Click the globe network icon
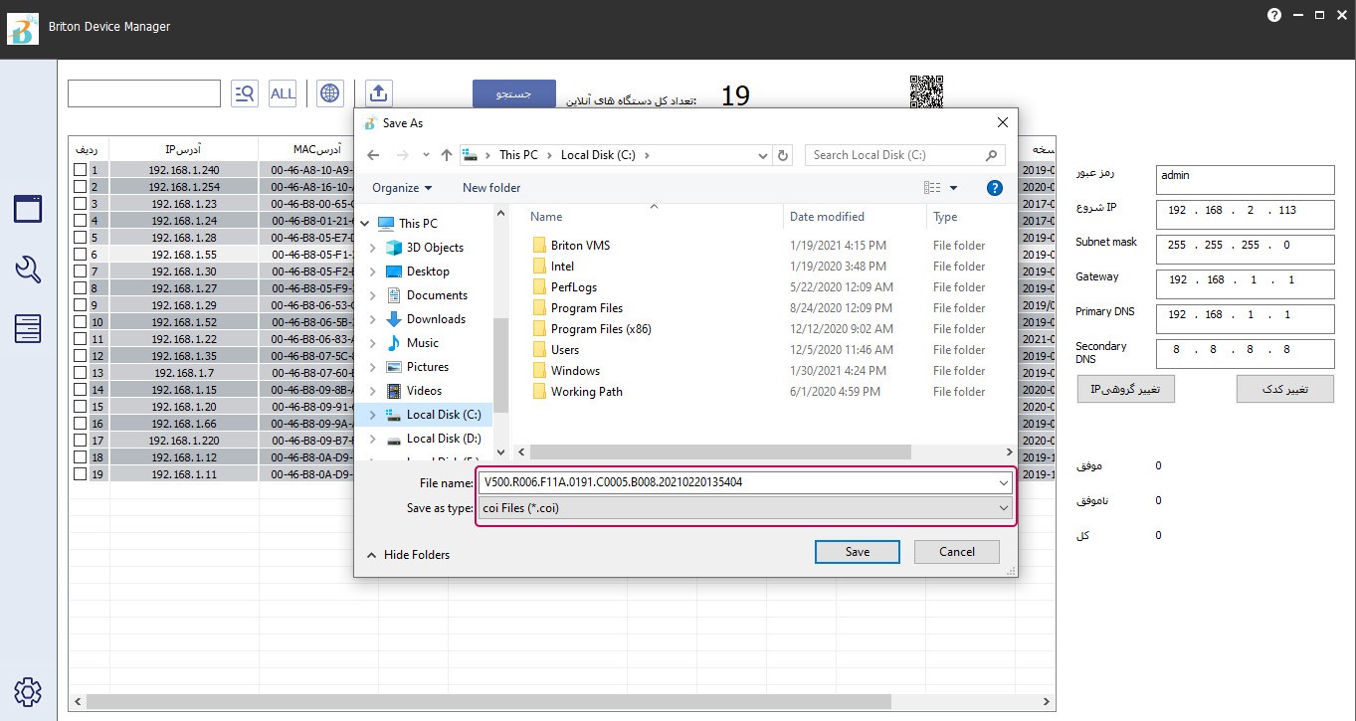This screenshot has width=1356, height=721. point(330,93)
